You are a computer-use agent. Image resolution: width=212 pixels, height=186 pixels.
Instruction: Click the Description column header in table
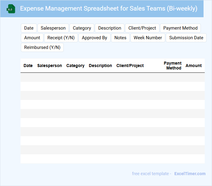[x=100, y=66]
